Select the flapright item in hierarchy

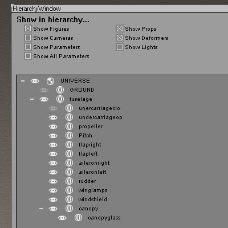pos(90,145)
